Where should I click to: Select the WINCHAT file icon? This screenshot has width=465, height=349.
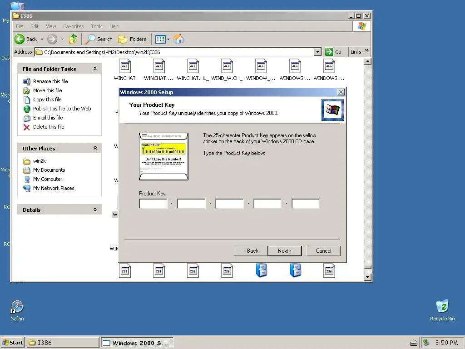(125, 66)
